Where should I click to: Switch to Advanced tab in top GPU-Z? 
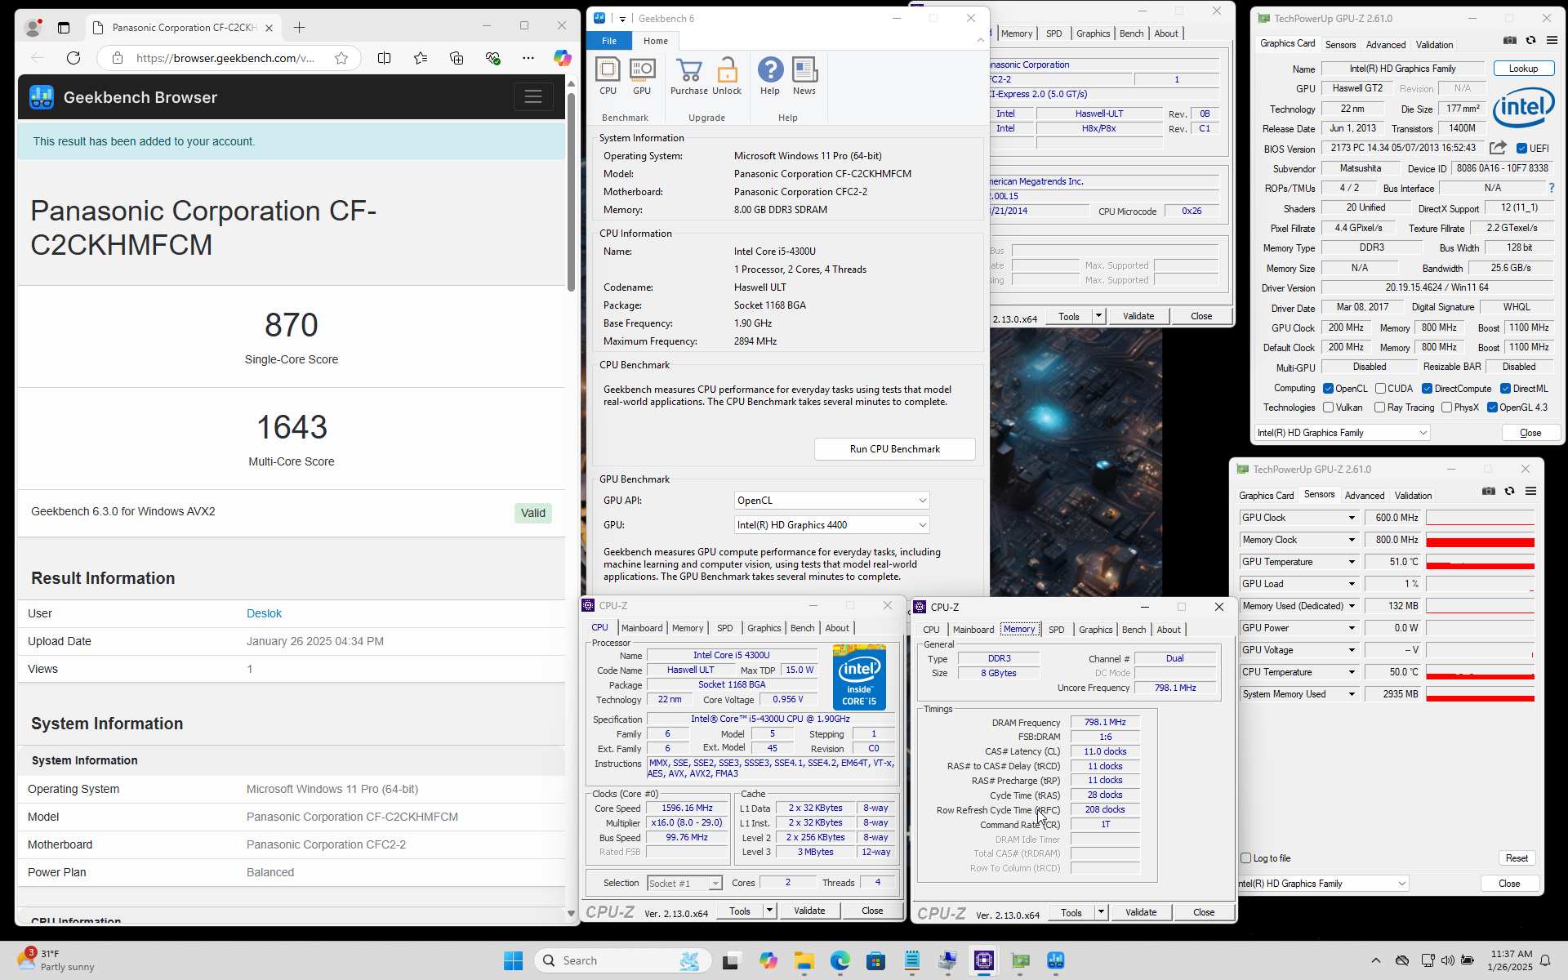point(1386,45)
